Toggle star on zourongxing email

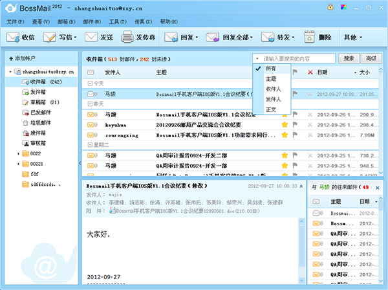coord(285,135)
